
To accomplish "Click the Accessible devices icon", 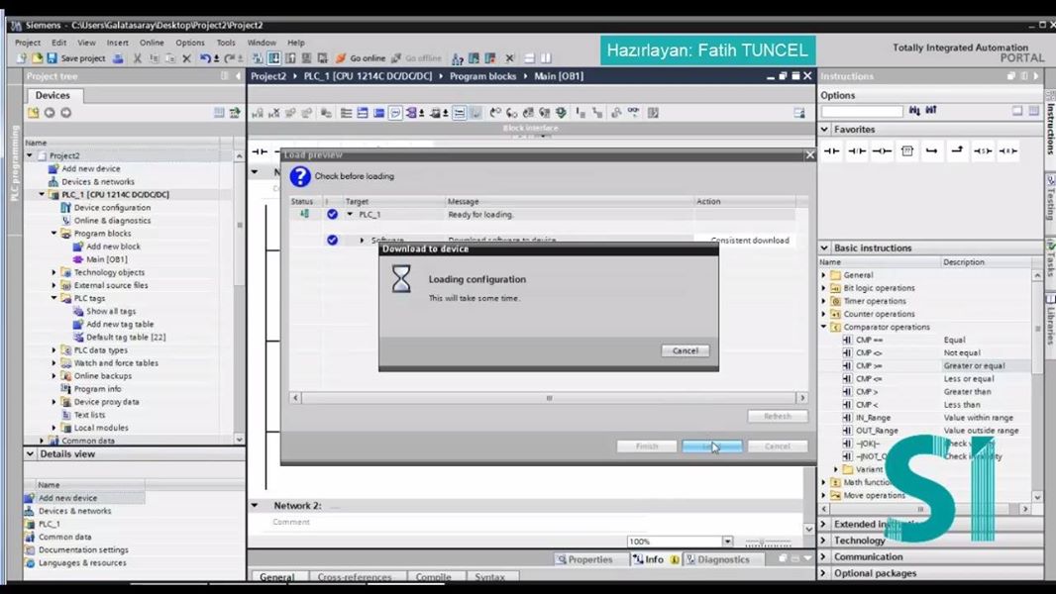I will coord(458,58).
